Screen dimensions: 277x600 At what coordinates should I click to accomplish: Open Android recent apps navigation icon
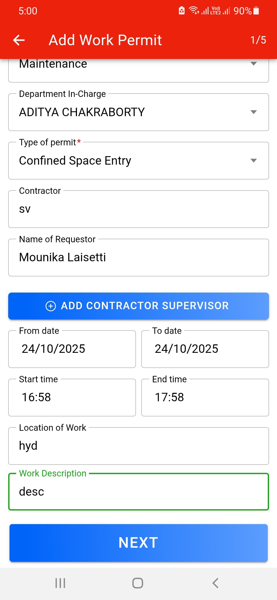click(x=60, y=583)
